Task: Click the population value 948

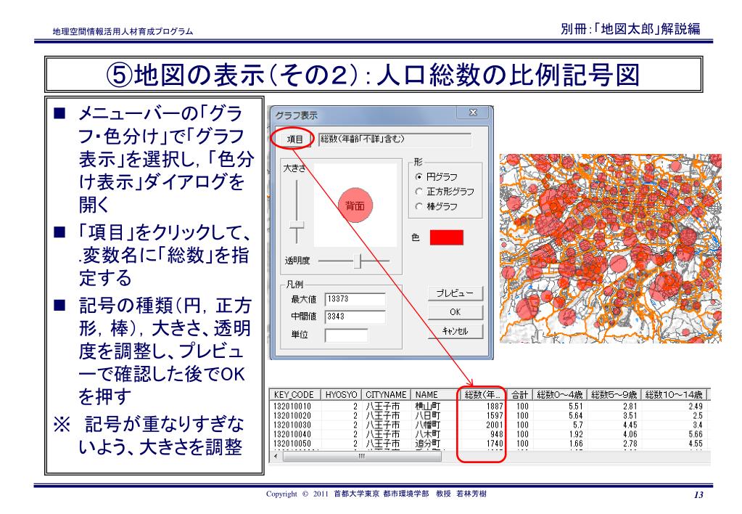Action: click(x=497, y=434)
